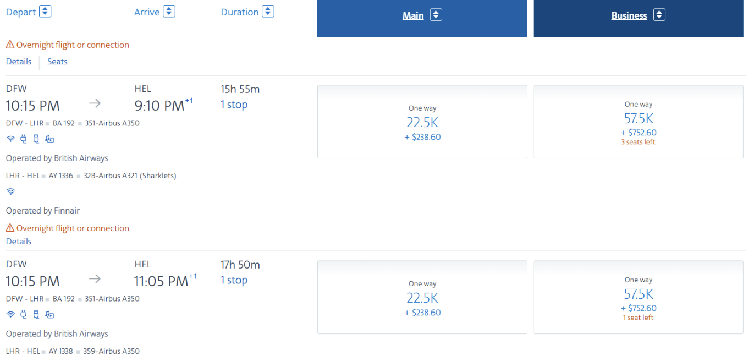Screen dimensions: 748x361
Task: Click Wi-Fi icon on the 15h 55m BA 192 flight
Action: [10, 139]
